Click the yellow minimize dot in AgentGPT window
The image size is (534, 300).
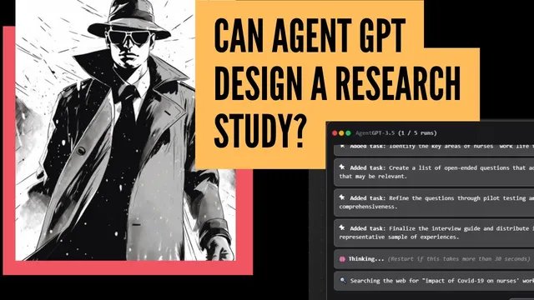[341, 133]
